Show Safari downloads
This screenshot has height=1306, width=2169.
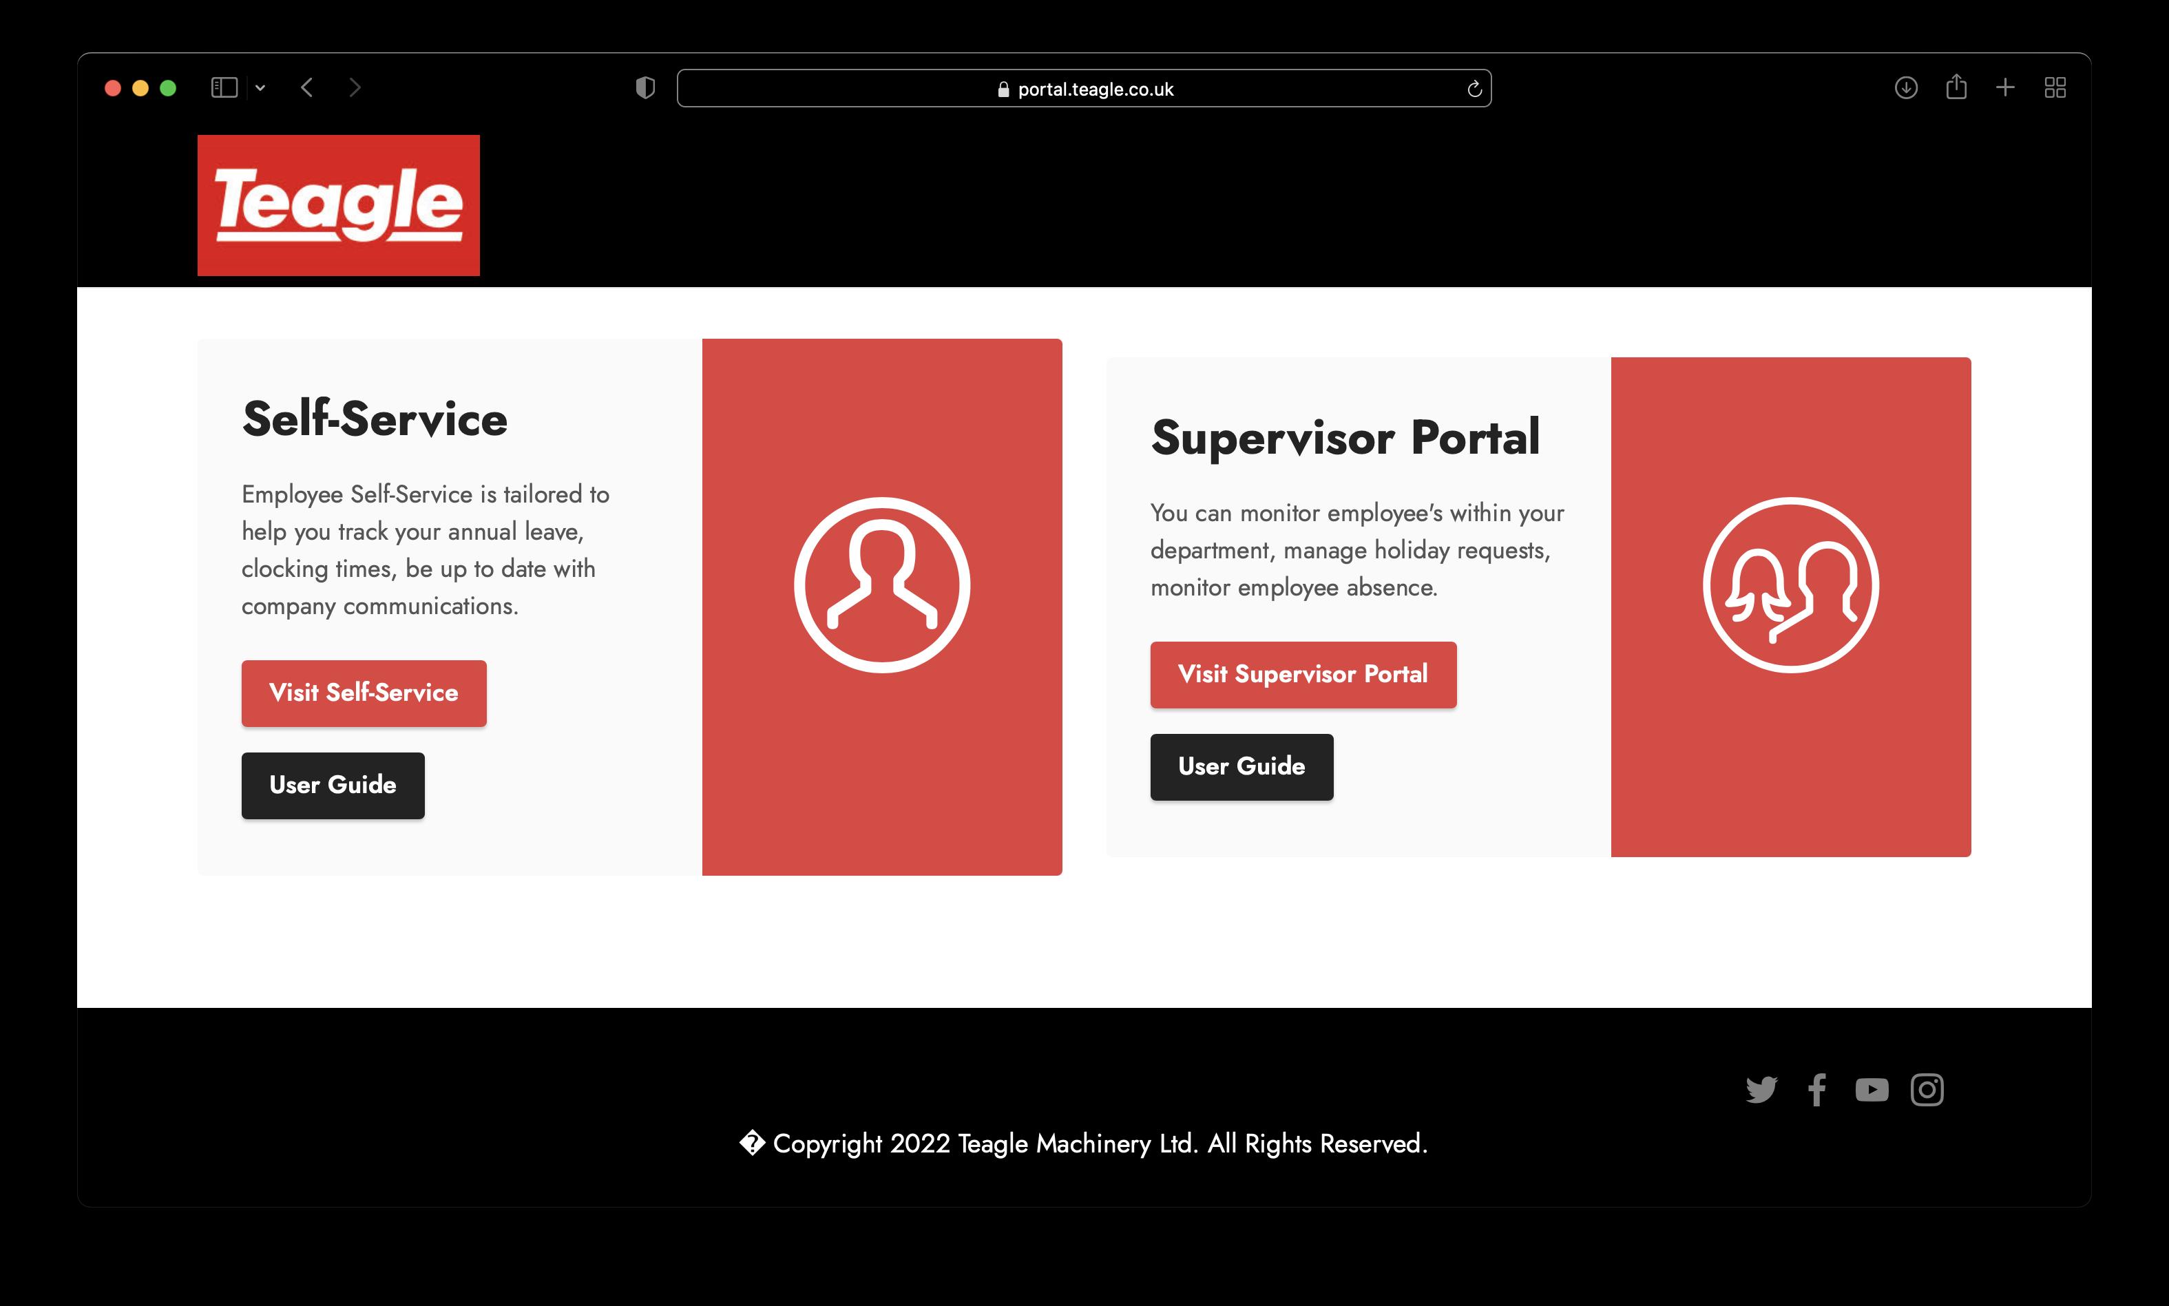(x=1906, y=88)
